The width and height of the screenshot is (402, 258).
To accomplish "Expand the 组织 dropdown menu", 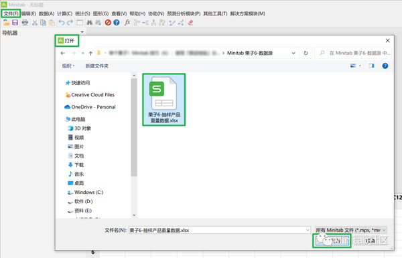I will [x=68, y=66].
